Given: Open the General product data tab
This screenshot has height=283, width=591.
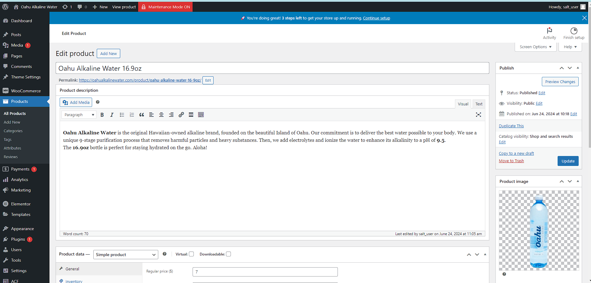Looking at the screenshot, I should coord(99,269).
